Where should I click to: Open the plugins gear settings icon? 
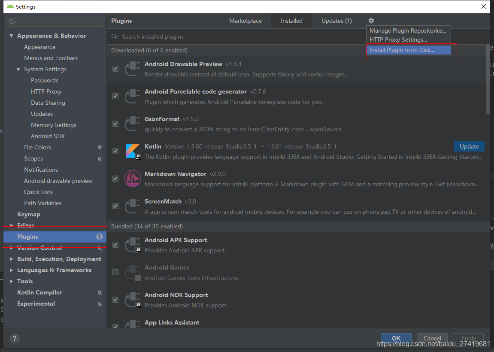pyautogui.click(x=371, y=21)
